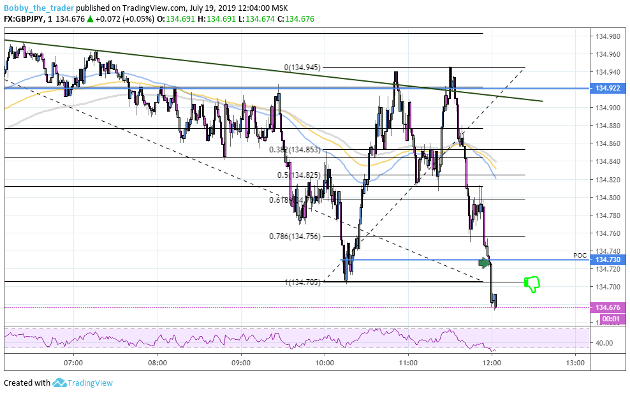This screenshot has width=630, height=394.
Task: Click the 134.960 price axis label
Action: point(608,54)
